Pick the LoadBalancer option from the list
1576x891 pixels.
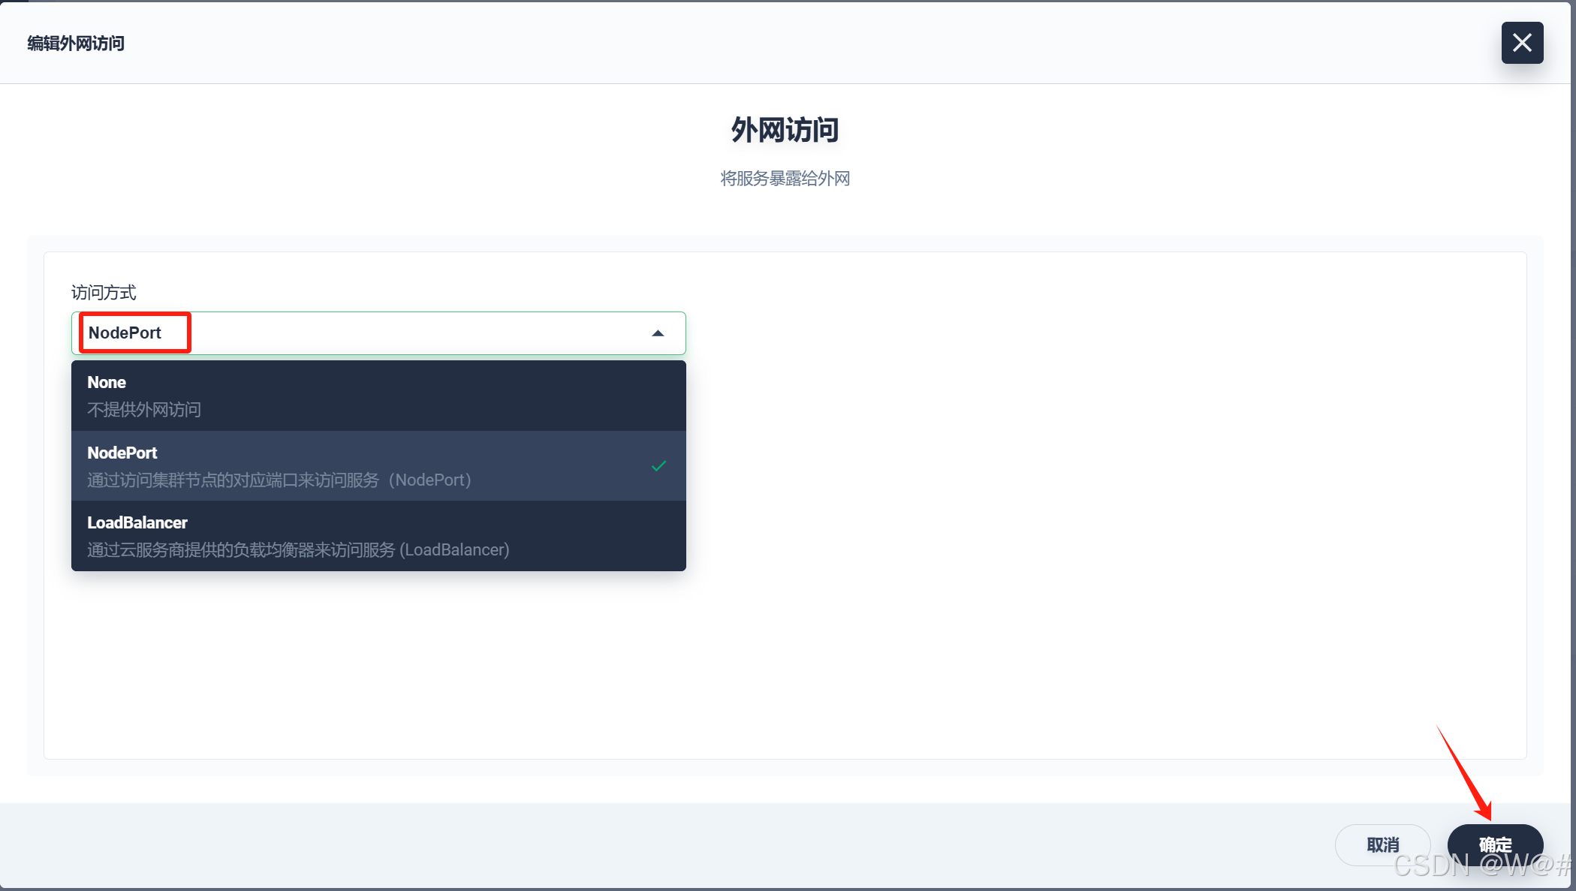coord(378,536)
